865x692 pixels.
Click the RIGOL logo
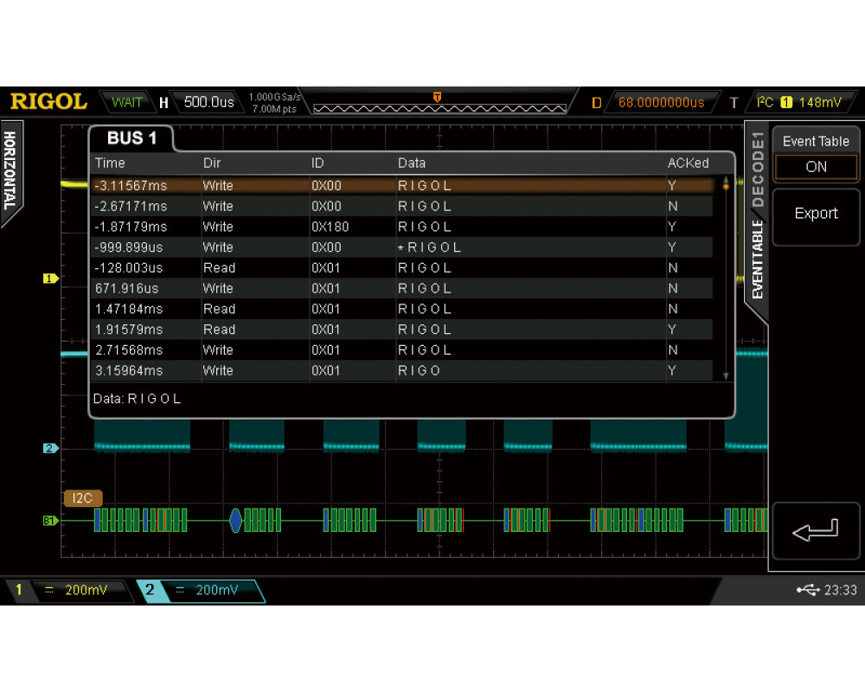pos(48,102)
